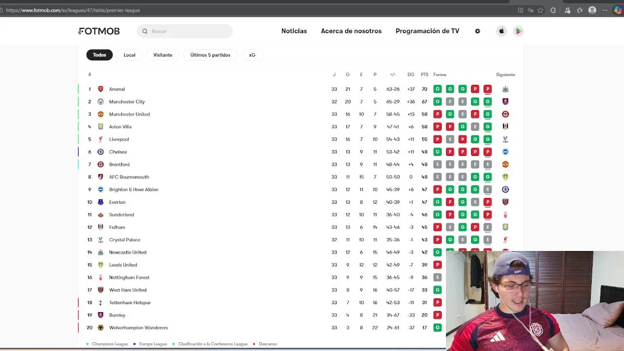
Task: Open next-opponent crest in Brentford row
Action: [x=506, y=164]
